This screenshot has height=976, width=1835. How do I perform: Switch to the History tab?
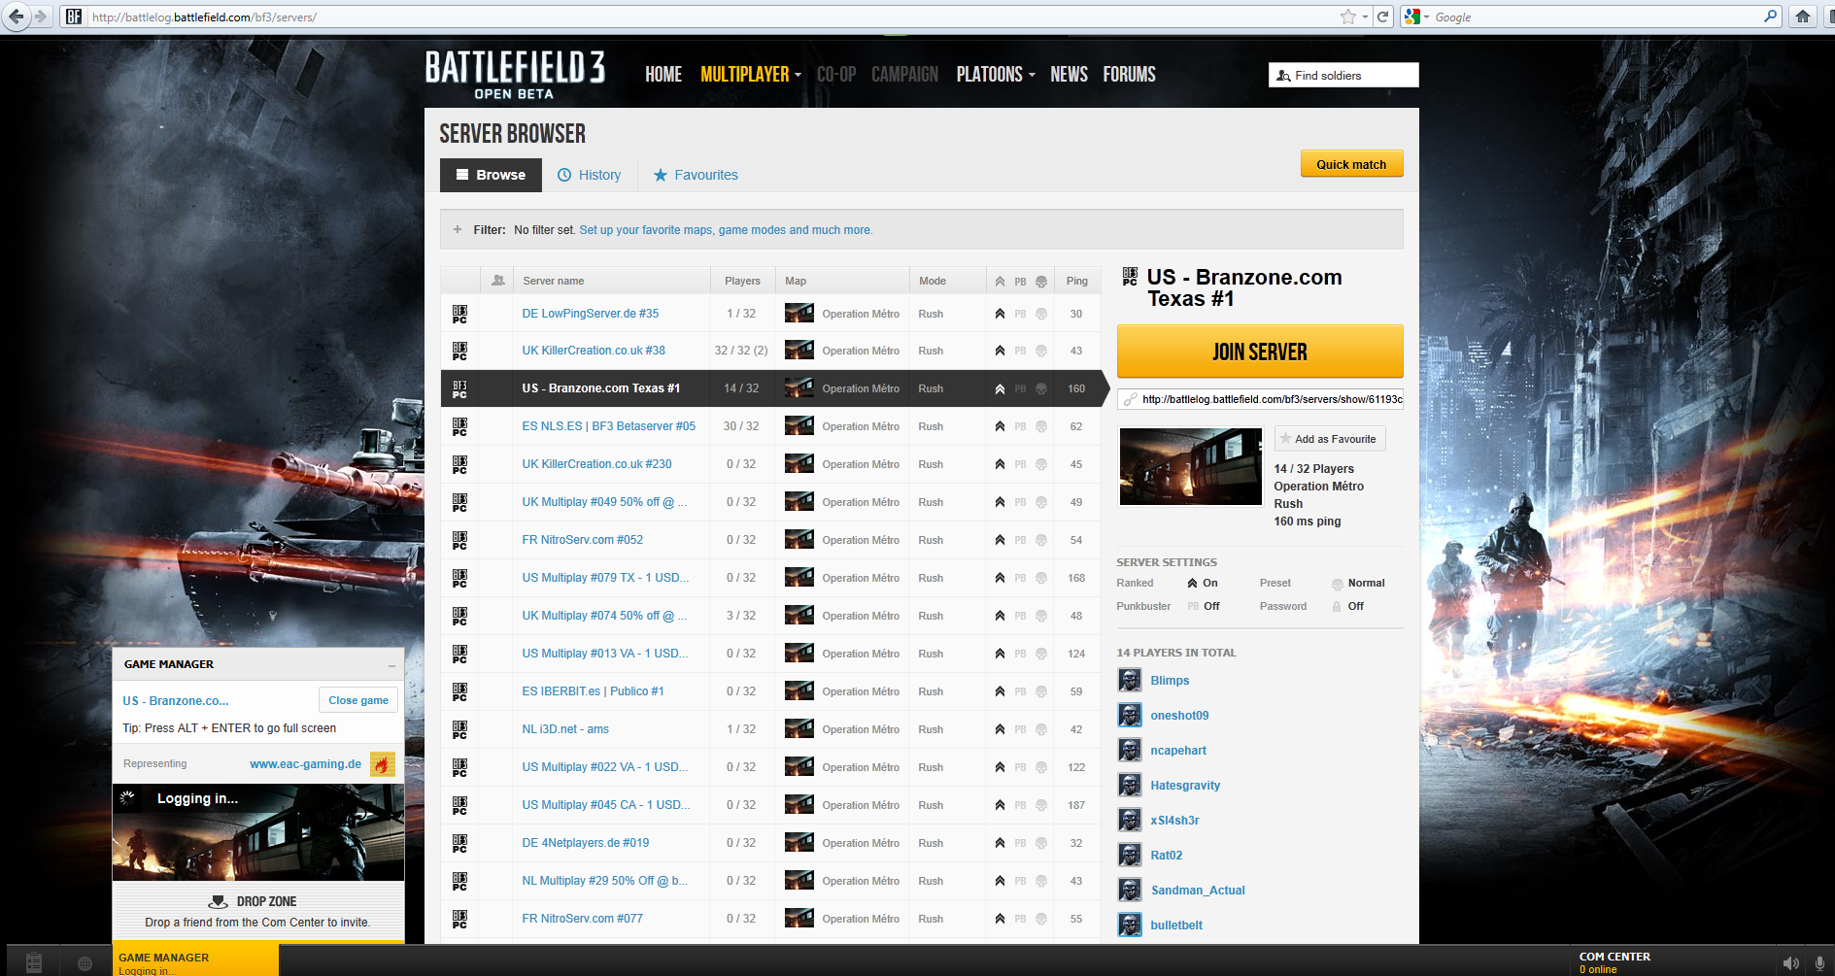[x=589, y=175]
